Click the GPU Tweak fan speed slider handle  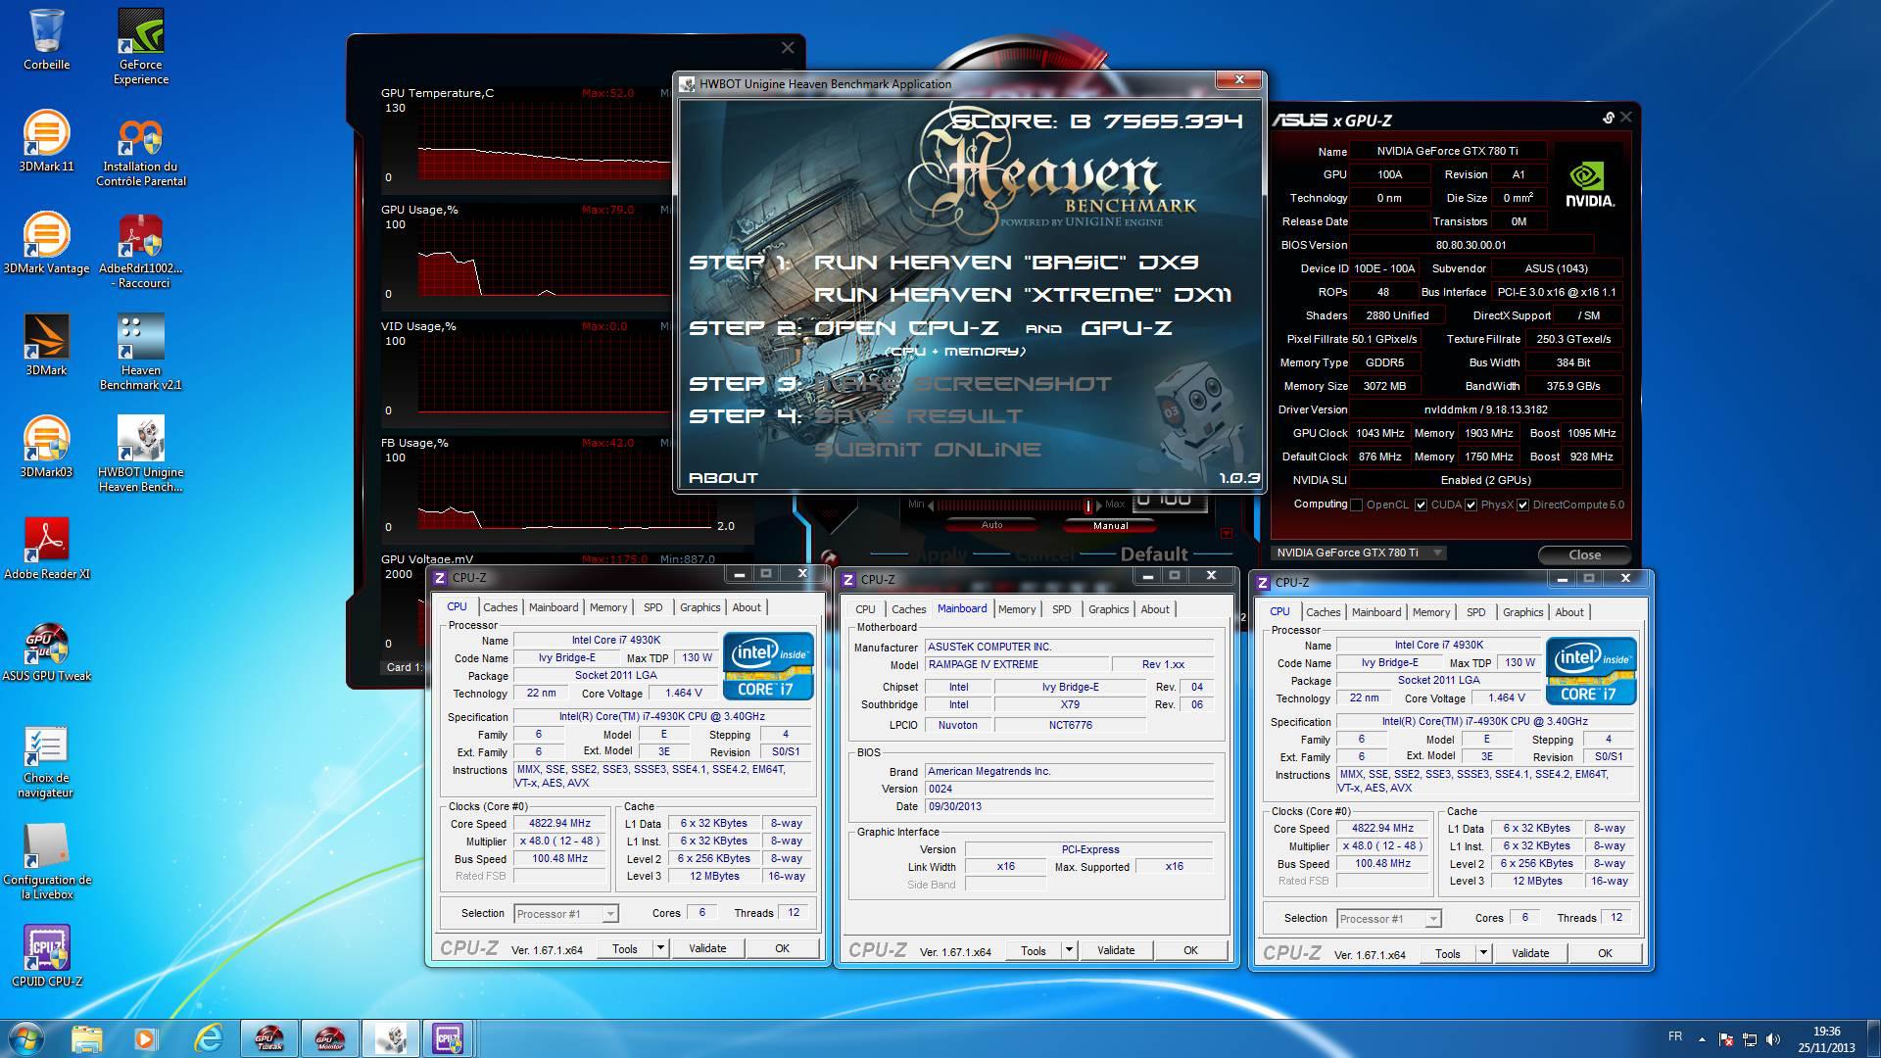(x=1087, y=505)
